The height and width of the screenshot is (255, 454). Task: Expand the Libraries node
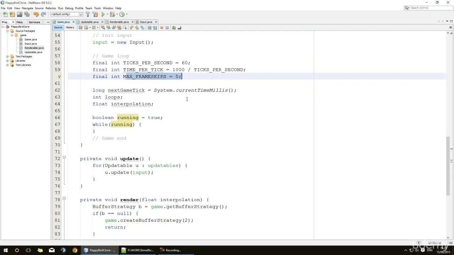pyautogui.click(x=7, y=61)
